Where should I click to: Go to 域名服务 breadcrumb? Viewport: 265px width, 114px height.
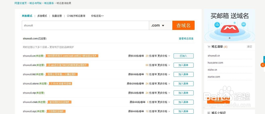click(49, 3)
